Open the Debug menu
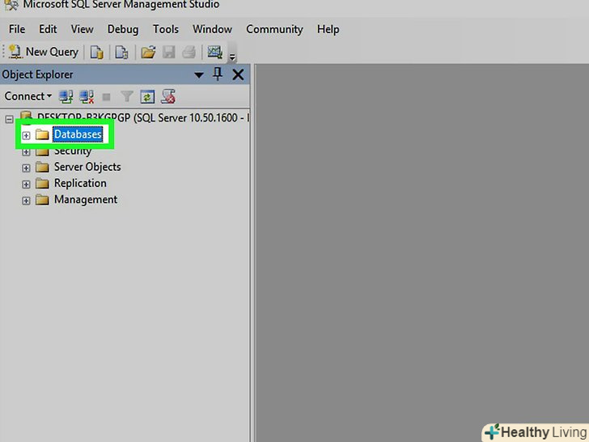This screenshot has height=442, width=589. pos(123,29)
